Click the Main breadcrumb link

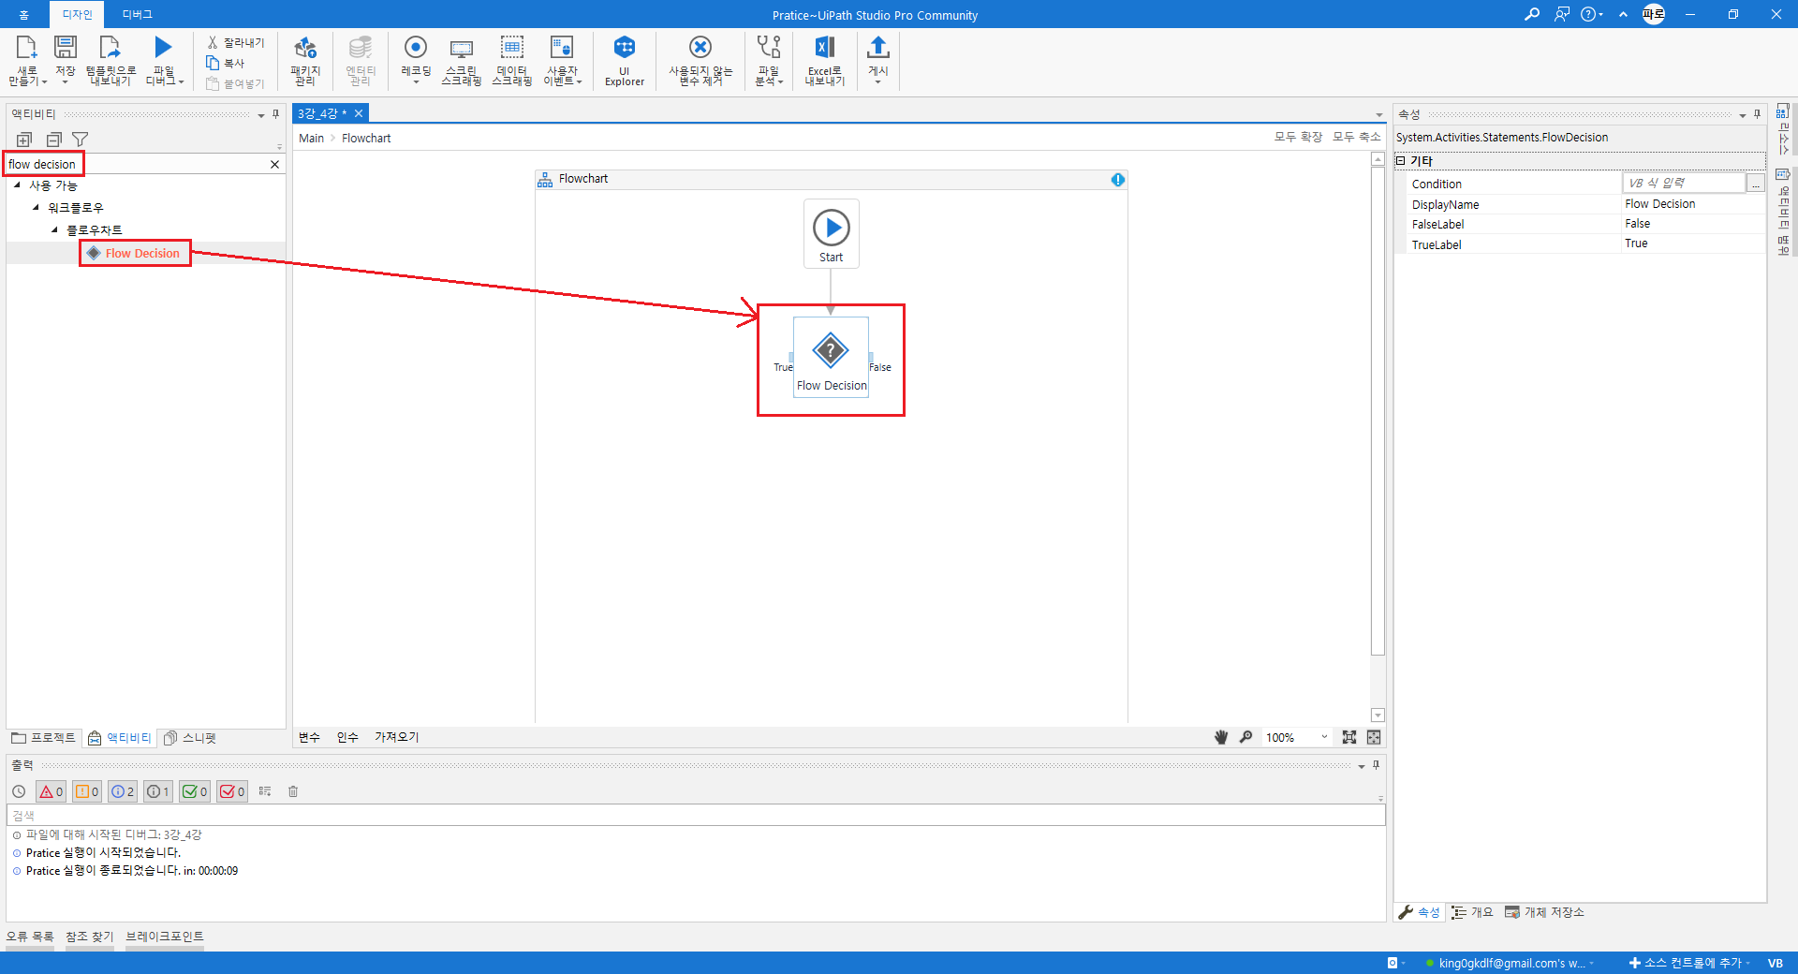pos(311,138)
